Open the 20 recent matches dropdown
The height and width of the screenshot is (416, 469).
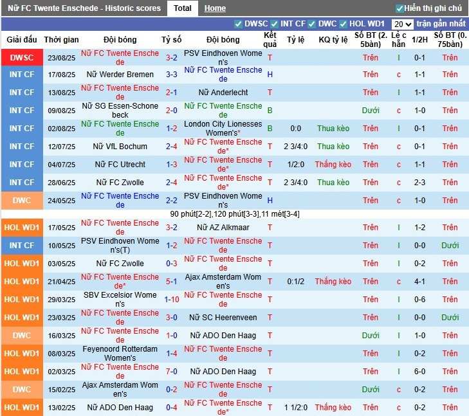[x=402, y=24]
